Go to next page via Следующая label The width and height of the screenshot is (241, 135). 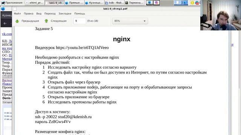pyautogui.click(x=59, y=21)
